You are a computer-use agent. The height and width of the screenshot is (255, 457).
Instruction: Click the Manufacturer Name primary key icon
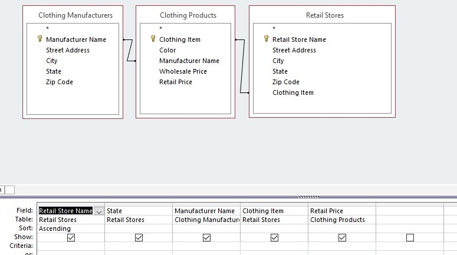tap(40, 39)
